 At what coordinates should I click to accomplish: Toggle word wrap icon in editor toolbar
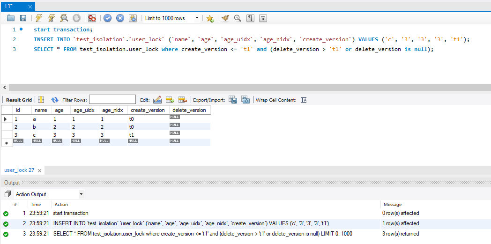tap(263, 18)
